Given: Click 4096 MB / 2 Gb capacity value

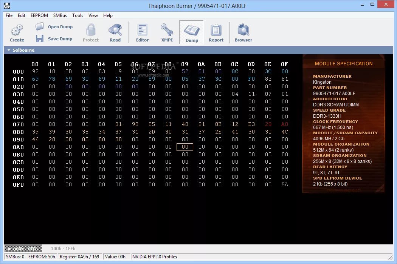Looking at the screenshot, I should point(329,139).
